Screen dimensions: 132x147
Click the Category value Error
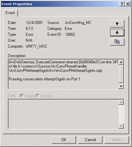coord(68,28)
